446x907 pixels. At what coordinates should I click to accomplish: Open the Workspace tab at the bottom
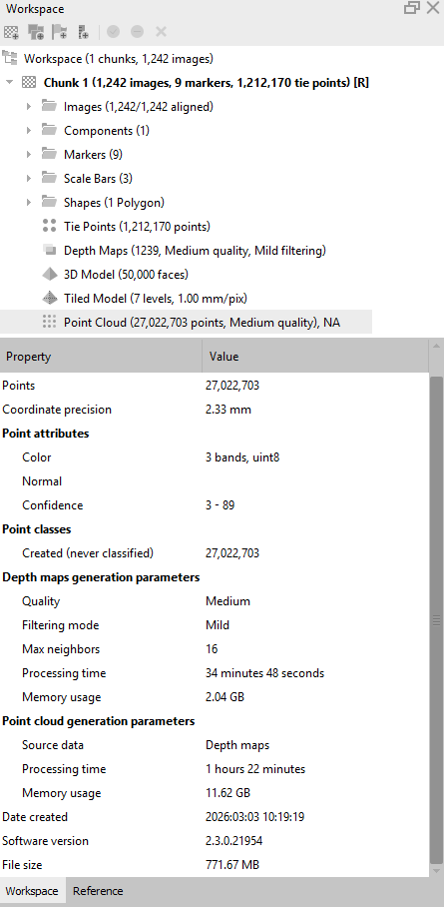32,891
